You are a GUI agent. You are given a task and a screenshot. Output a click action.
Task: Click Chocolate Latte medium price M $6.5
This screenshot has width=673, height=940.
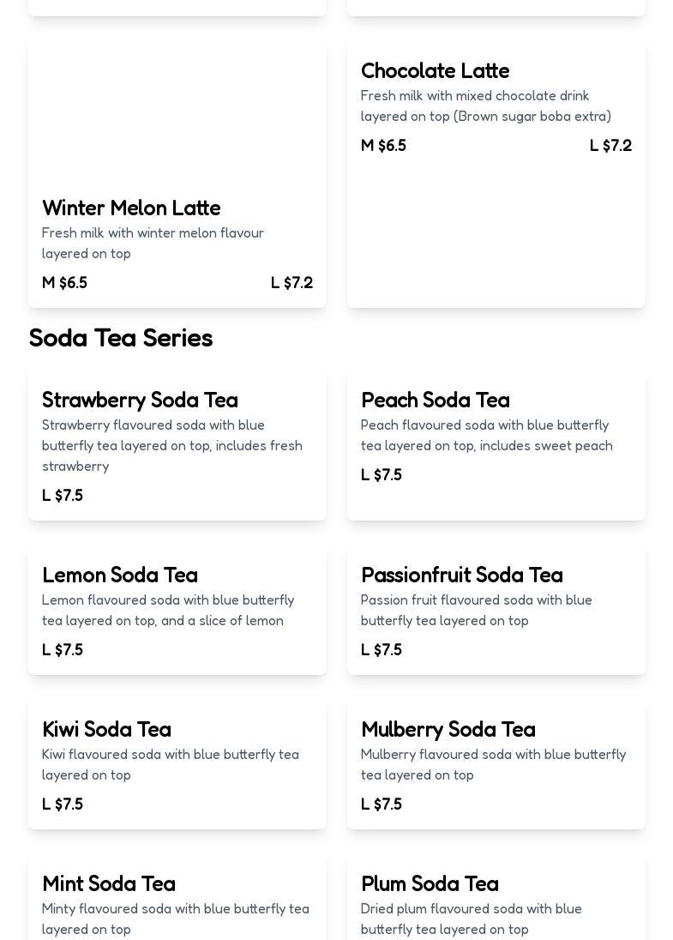(x=383, y=146)
